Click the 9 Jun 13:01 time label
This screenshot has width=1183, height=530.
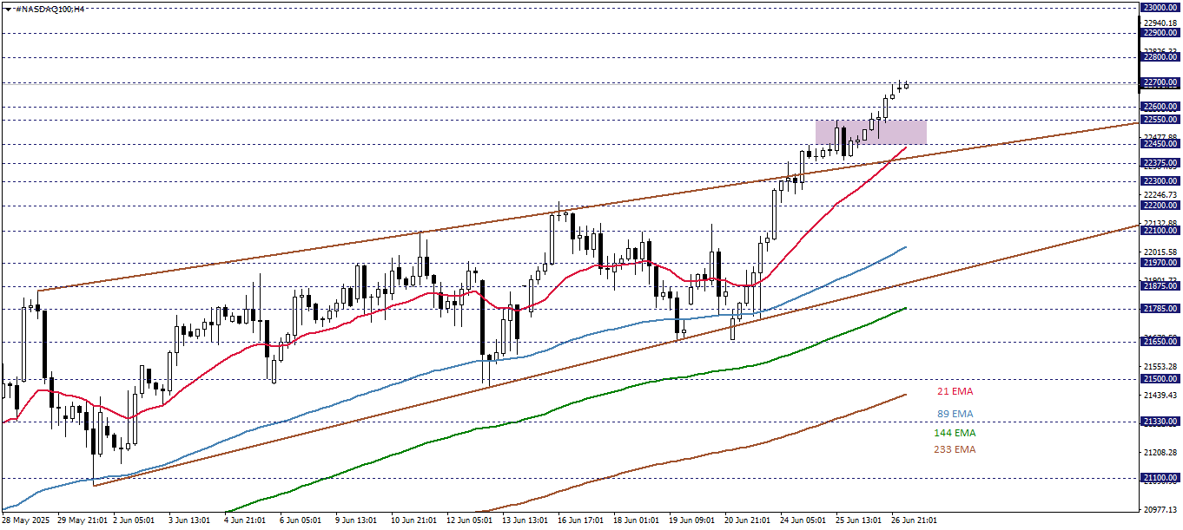click(355, 520)
